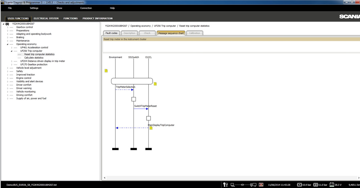Click the bus vehicle icon in tree
The height and width of the screenshot is (188, 360).
click(7, 24)
